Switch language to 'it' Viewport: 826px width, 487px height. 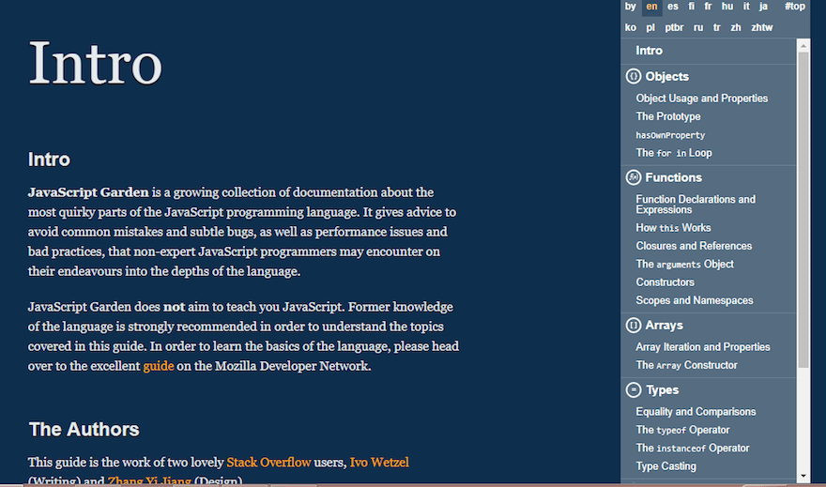point(746,7)
